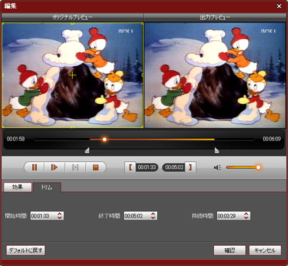Click the play button
This screenshot has width=288, height=266.
tap(54, 168)
